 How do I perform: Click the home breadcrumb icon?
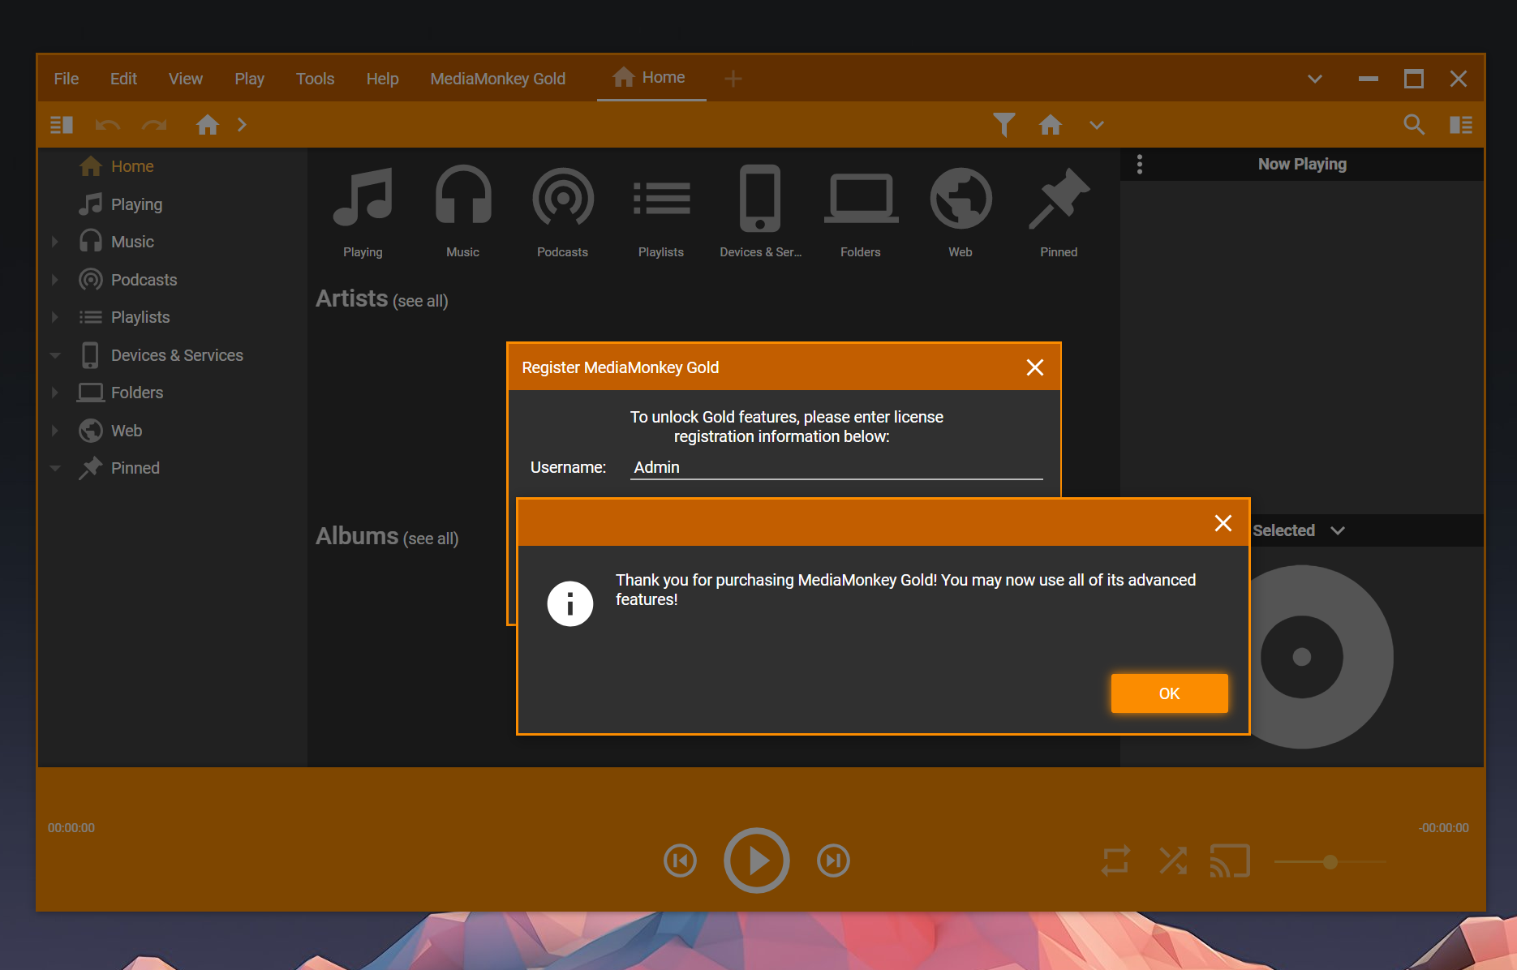[x=208, y=124]
